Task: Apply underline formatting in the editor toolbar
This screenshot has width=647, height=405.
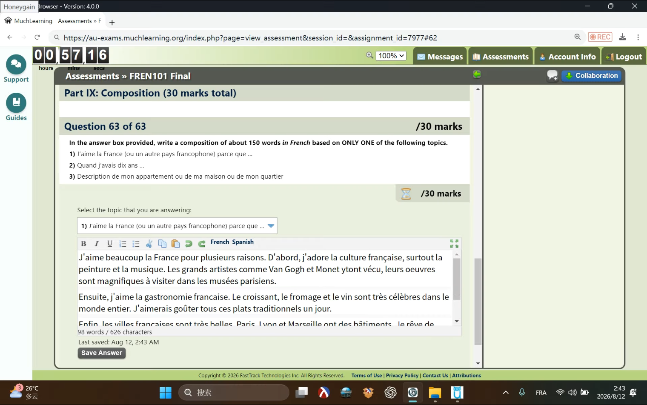Action: pyautogui.click(x=110, y=244)
